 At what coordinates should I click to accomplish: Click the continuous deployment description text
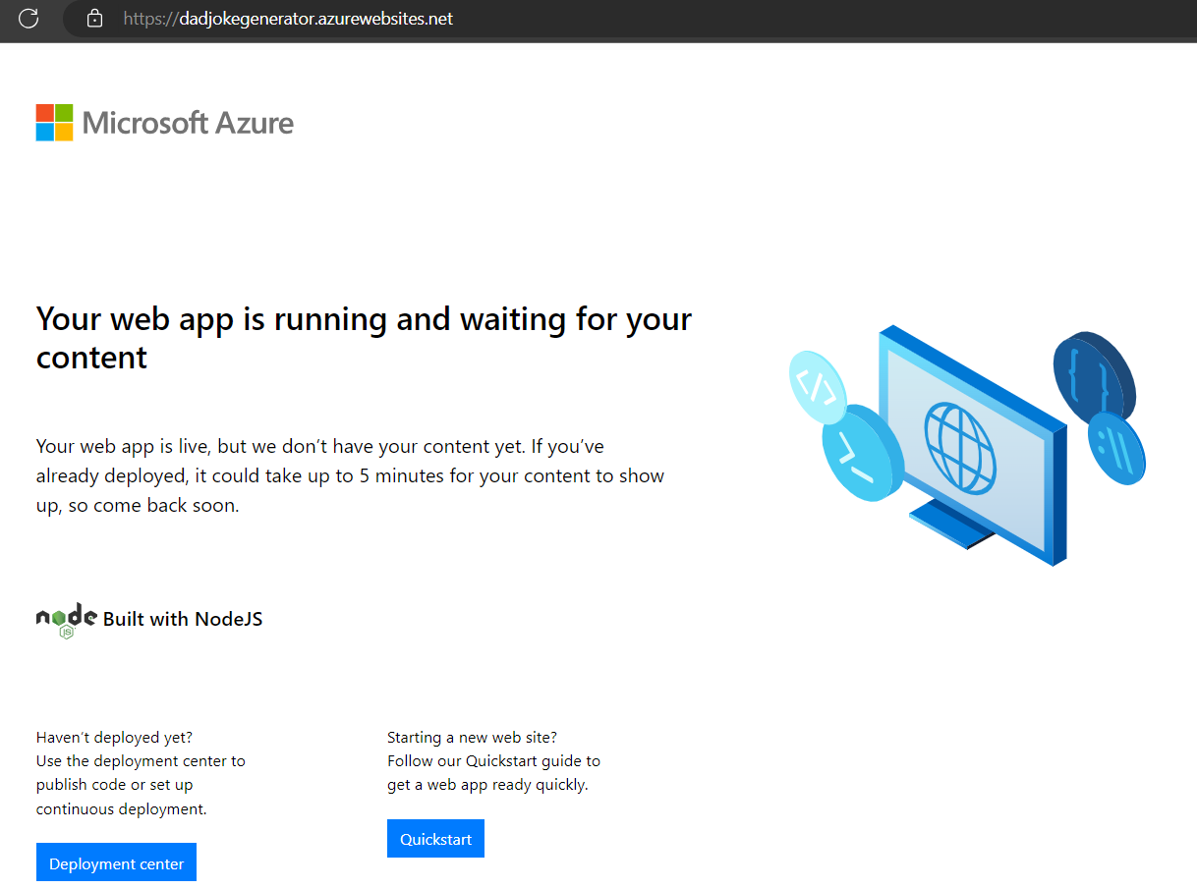pyautogui.click(x=122, y=809)
